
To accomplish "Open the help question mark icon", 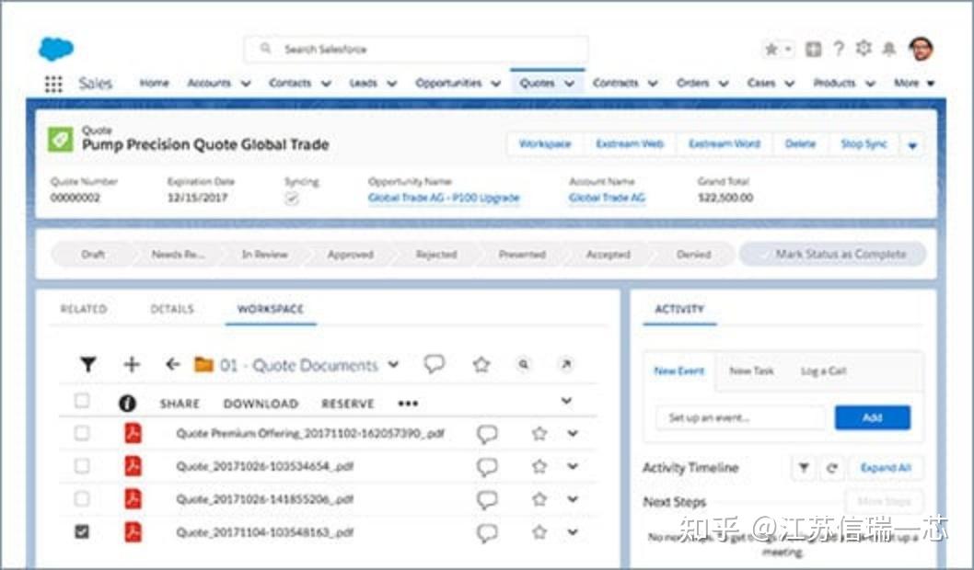I will [839, 49].
